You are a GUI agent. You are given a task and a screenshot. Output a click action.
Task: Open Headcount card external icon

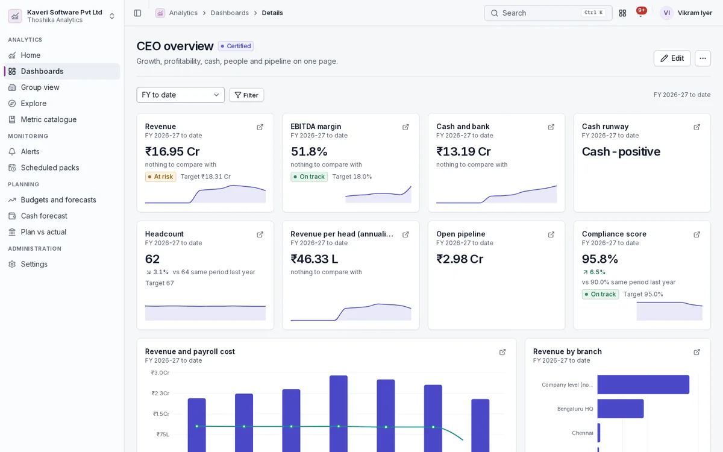click(260, 234)
